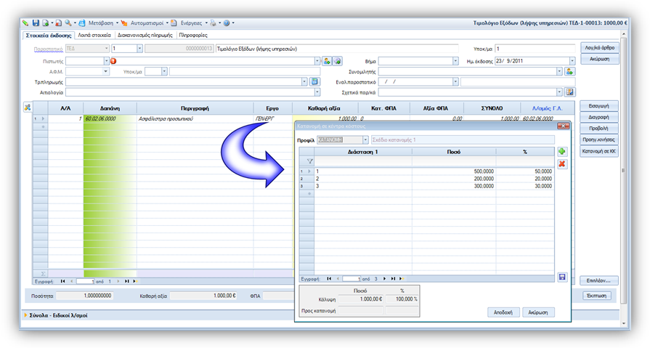Expand the Αιτιολογία dropdown
Image resolution: width=650 pixels, height=348 pixels.
pyautogui.click(x=317, y=92)
